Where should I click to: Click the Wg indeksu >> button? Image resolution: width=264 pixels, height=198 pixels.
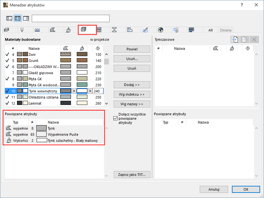click(x=132, y=94)
